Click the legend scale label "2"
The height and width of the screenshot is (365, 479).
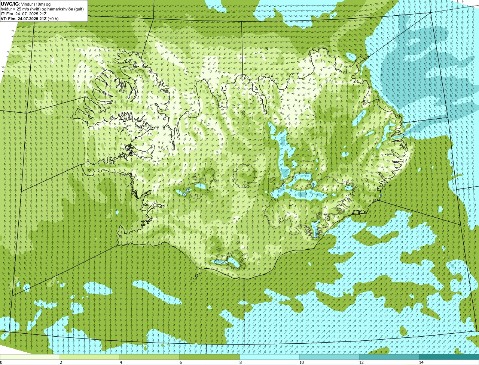pos(61,362)
